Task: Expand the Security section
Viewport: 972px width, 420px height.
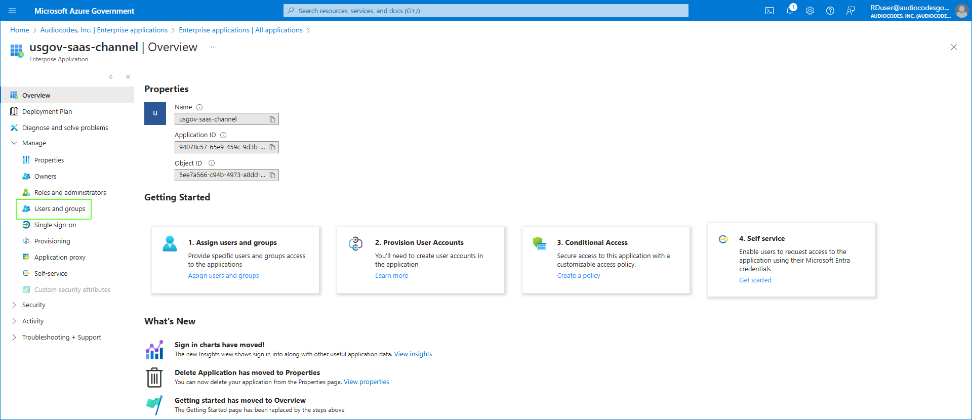Action: coord(14,305)
